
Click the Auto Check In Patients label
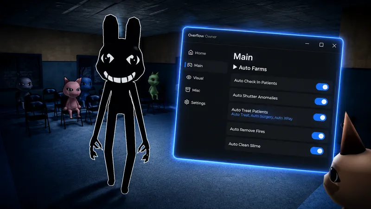256,82
